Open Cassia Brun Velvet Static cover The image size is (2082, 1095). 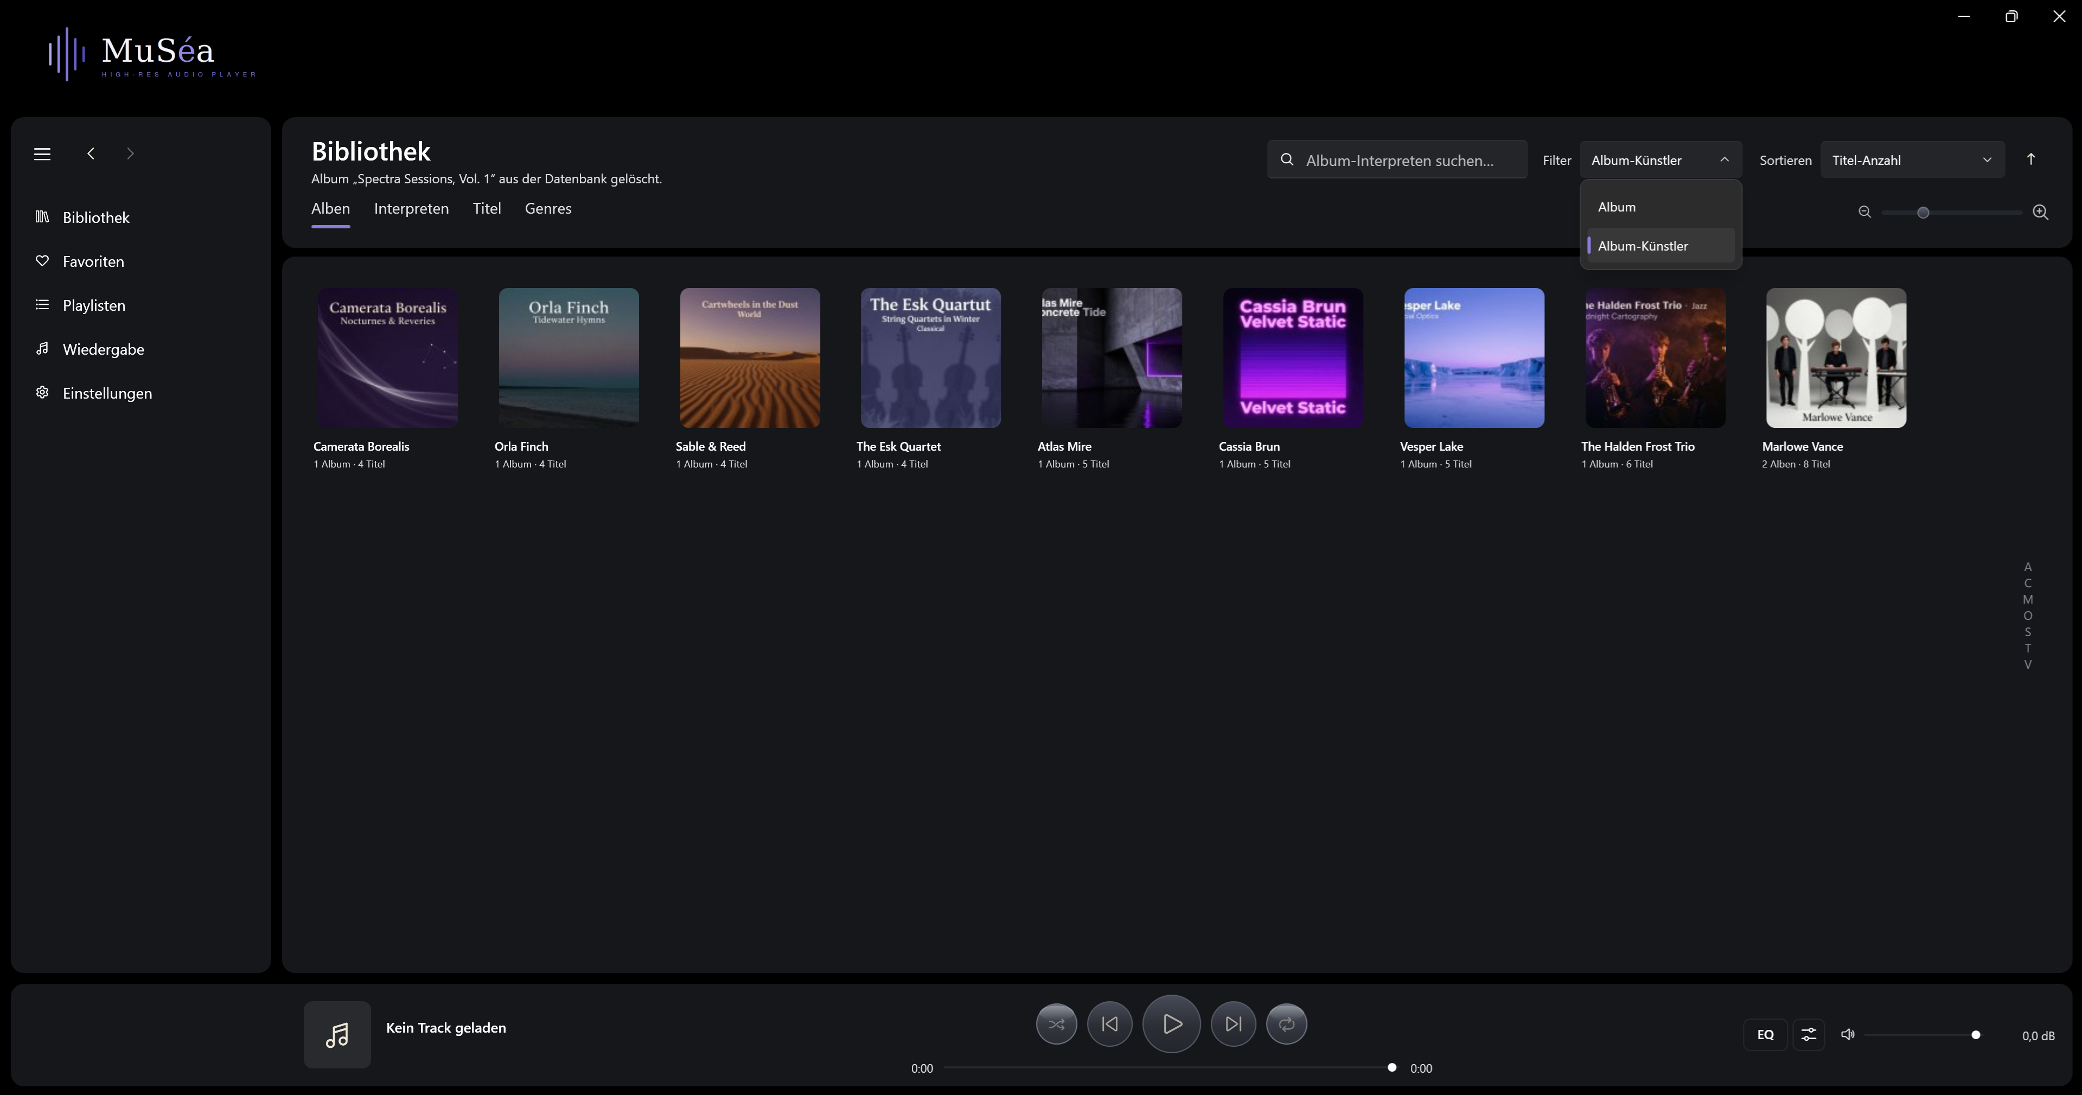click(1293, 358)
